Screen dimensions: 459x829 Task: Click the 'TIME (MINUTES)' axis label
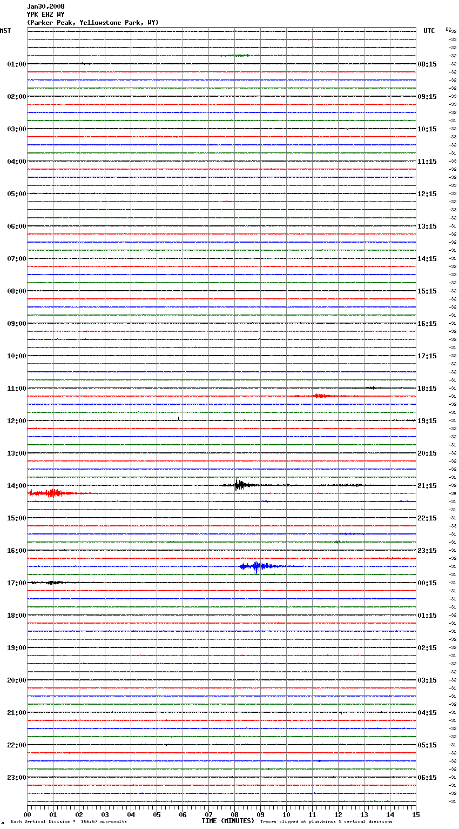coord(228,820)
